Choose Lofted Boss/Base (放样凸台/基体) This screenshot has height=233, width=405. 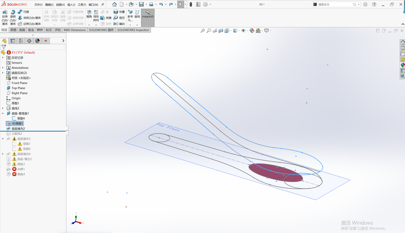click(x=29, y=18)
